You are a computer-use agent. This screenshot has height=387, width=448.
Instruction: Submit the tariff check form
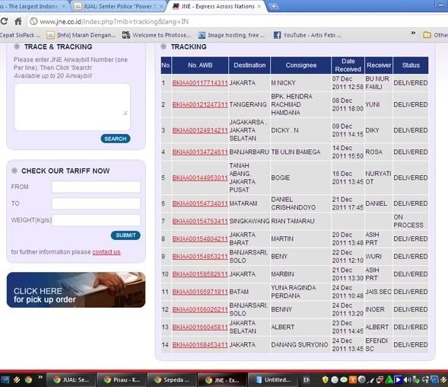coord(126,235)
